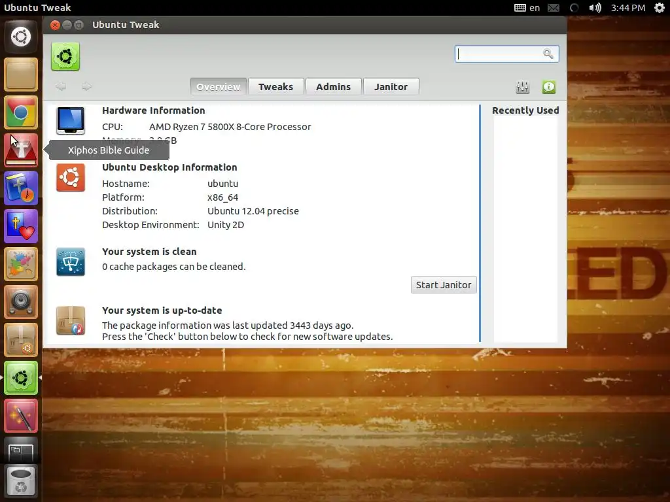Click the network spinner indicator in the top panel

(x=574, y=8)
